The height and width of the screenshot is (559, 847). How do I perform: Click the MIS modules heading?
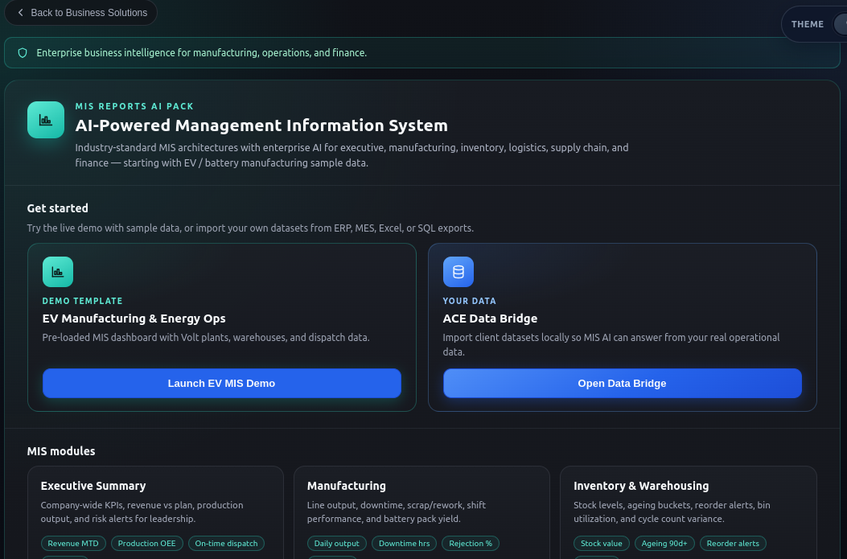61,451
